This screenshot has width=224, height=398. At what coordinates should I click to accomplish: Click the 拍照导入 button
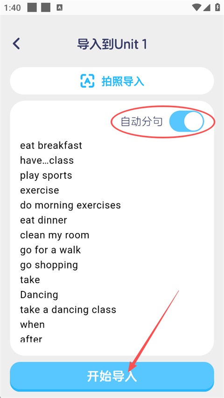click(112, 81)
